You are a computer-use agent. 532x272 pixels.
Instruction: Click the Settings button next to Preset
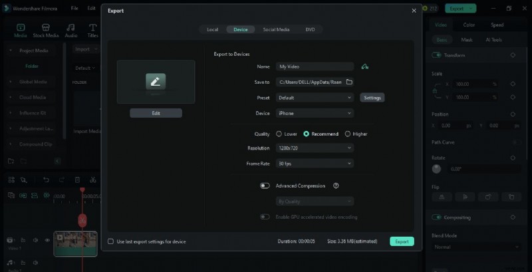[x=372, y=98]
